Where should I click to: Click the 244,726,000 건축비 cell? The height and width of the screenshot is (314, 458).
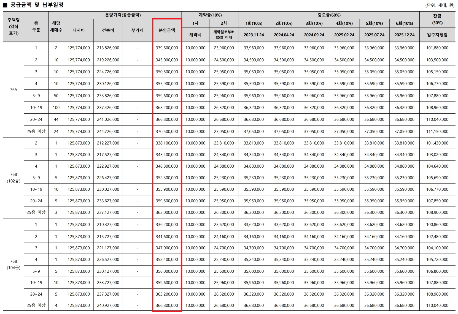(108, 132)
